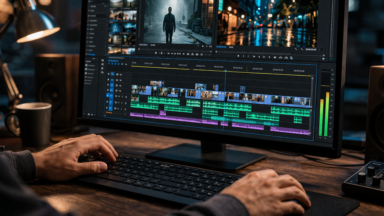Select the tool at top of timeline tools strip
The width and height of the screenshot is (384, 216).
coord(102,60)
